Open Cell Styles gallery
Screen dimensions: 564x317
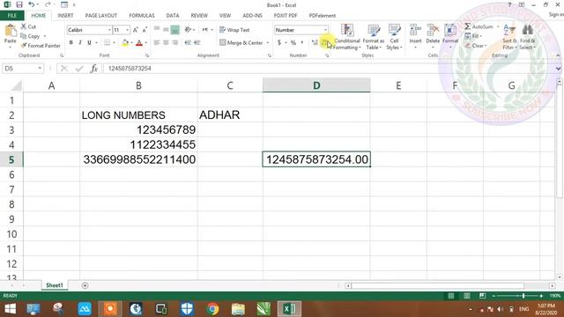pos(394,37)
